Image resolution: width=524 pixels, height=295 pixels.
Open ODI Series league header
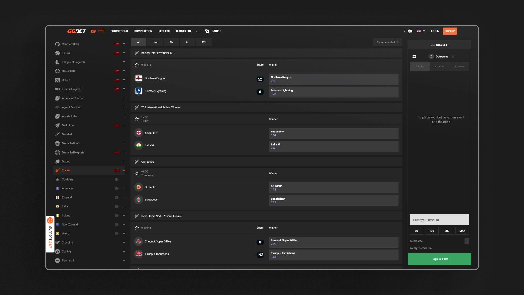(x=266, y=162)
